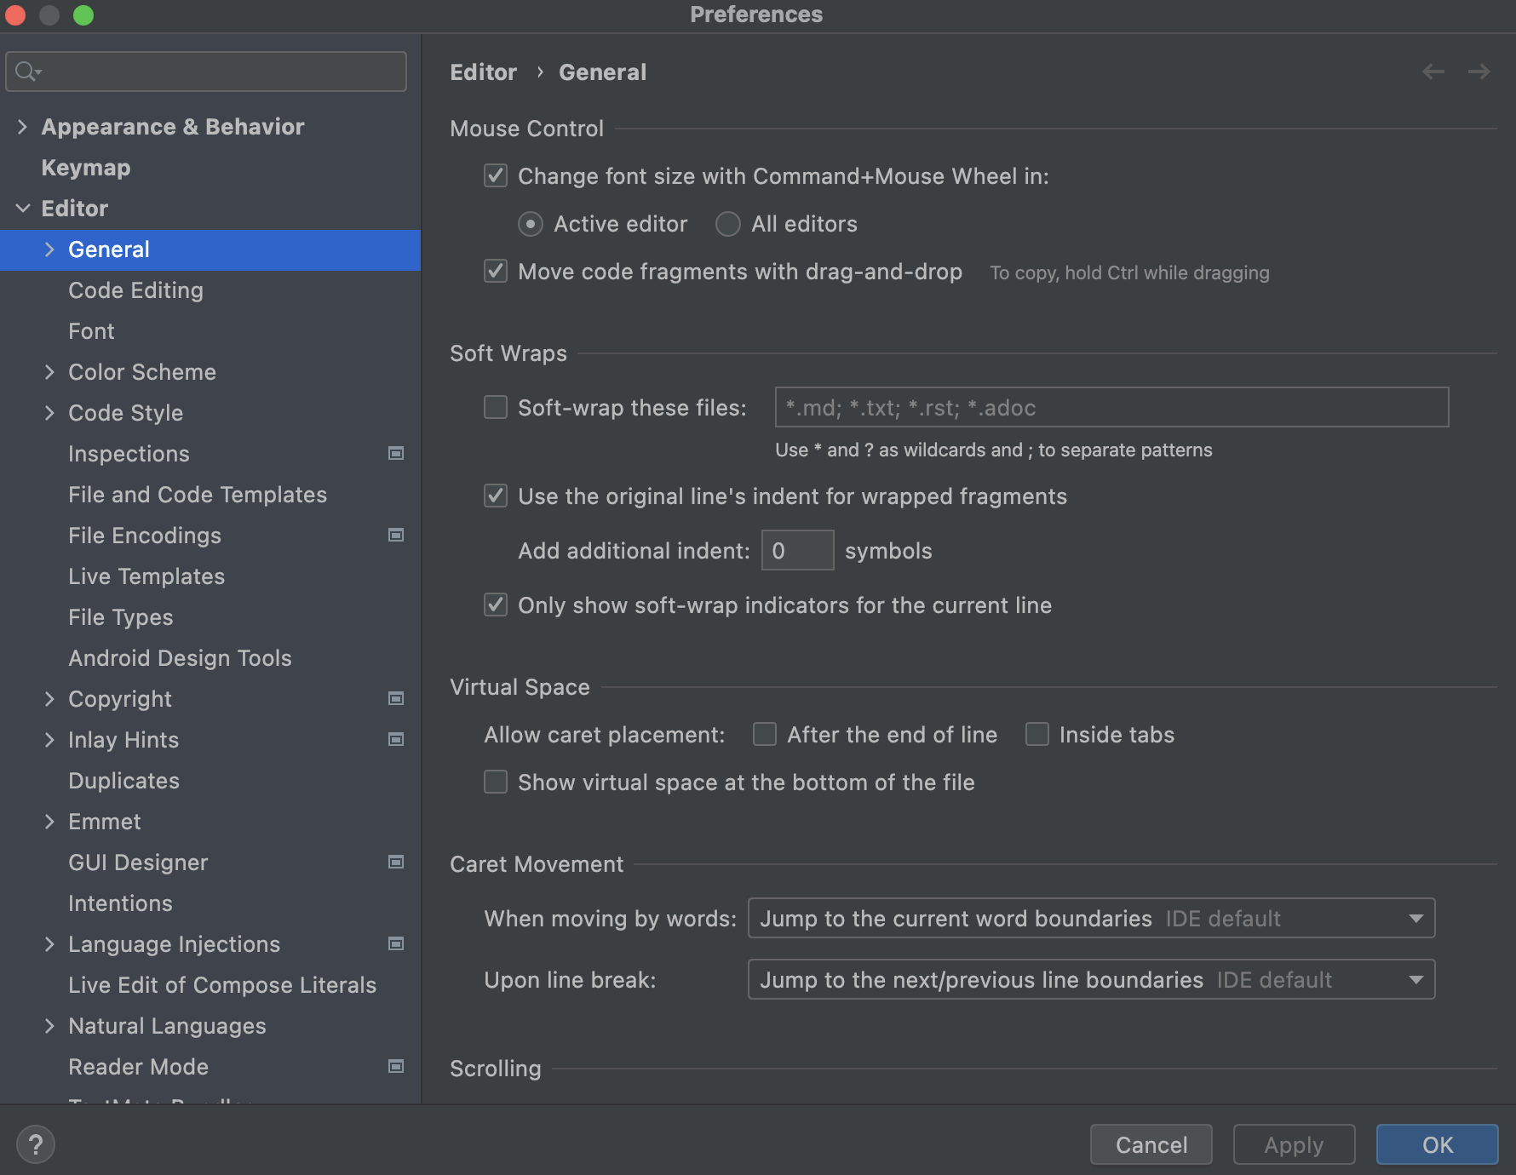The height and width of the screenshot is (1175, 1516).
Task: Click the preview icon next to Inspections
Action: pos(395,453)
